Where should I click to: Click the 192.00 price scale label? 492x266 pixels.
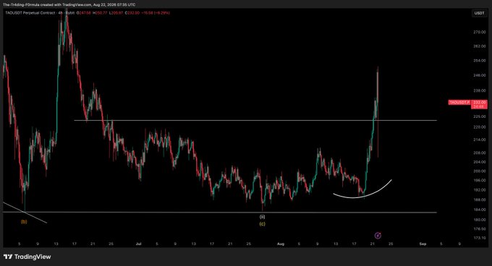coord(479,190)
